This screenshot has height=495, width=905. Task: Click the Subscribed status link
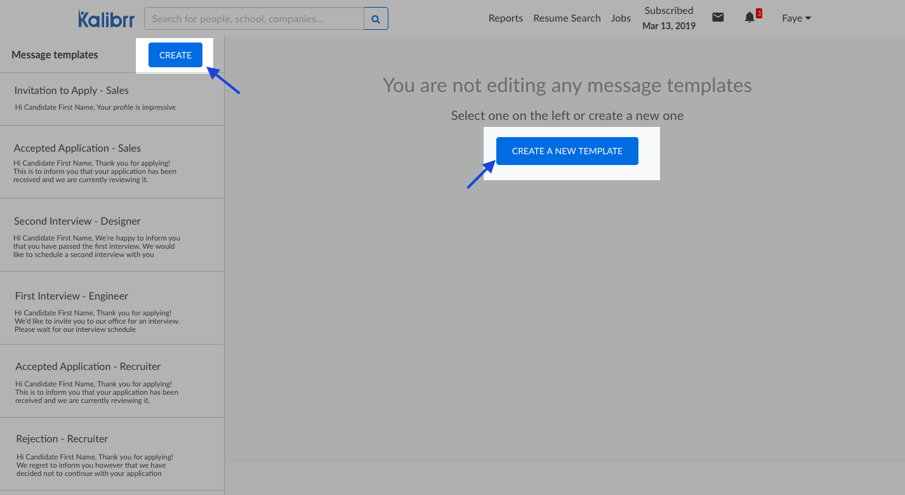[668, 10]
